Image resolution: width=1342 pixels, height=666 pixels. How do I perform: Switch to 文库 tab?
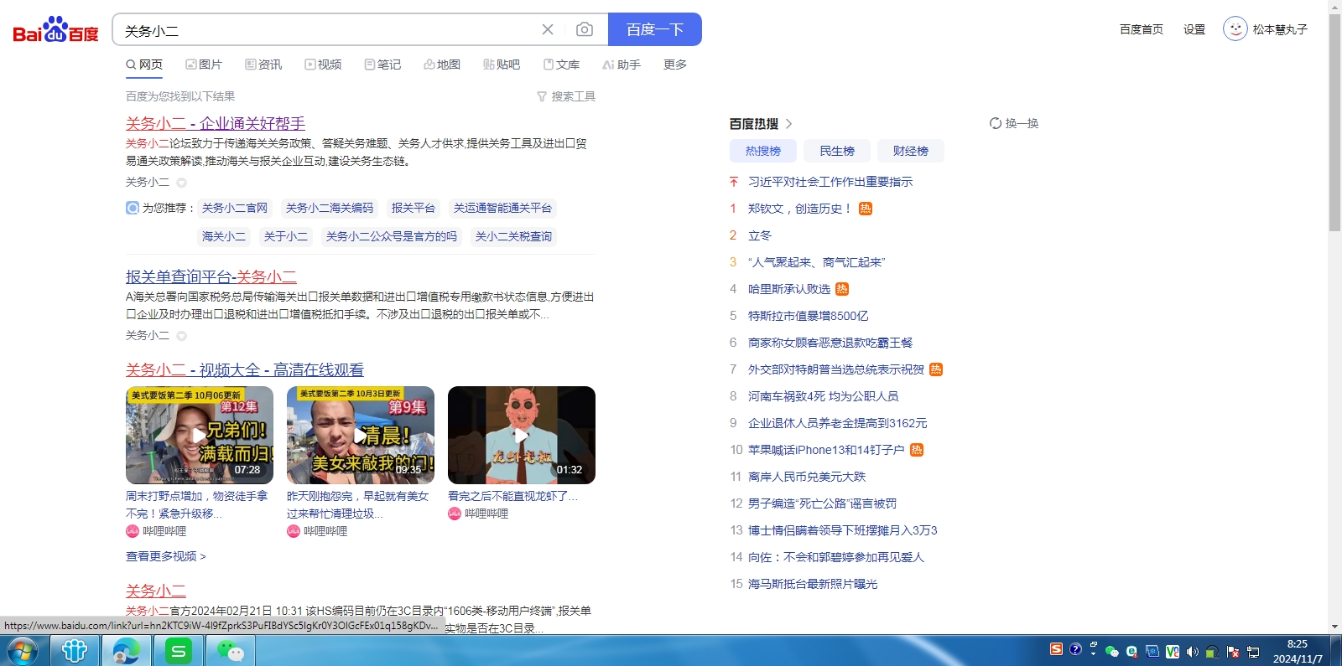(x=561, y=65)
